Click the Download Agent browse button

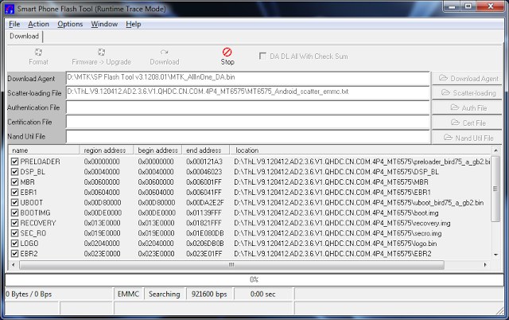point(467,78)
